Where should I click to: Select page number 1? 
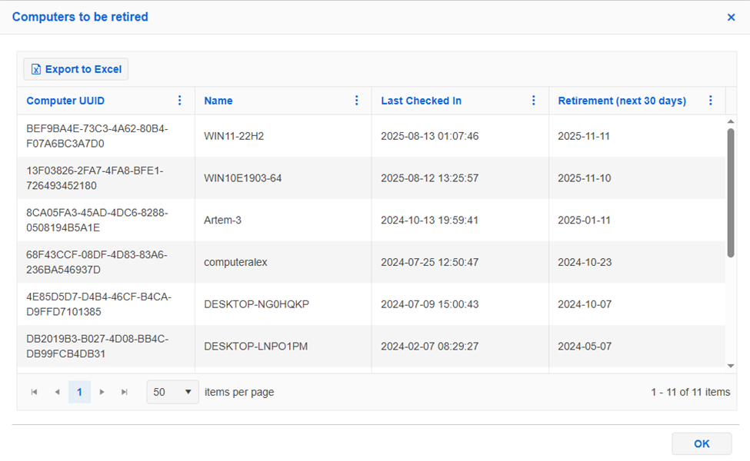79,392
